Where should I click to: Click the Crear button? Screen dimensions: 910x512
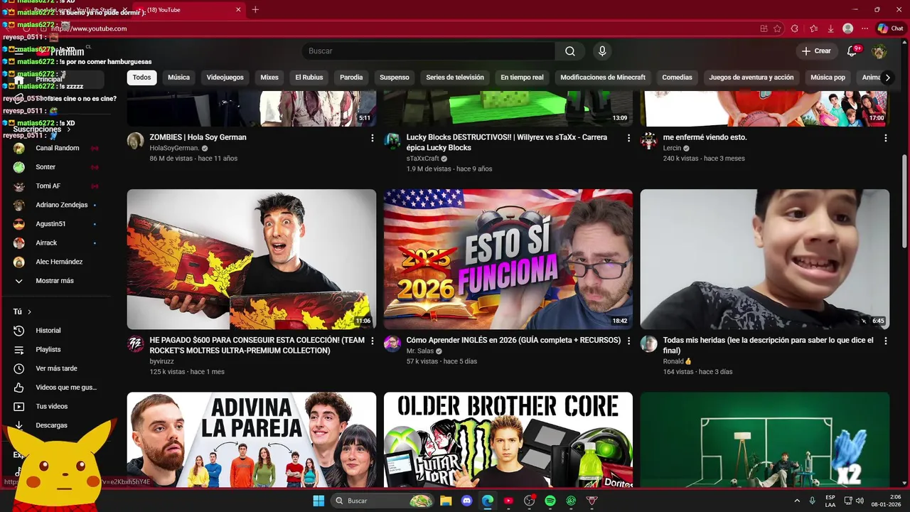point(816,51)
